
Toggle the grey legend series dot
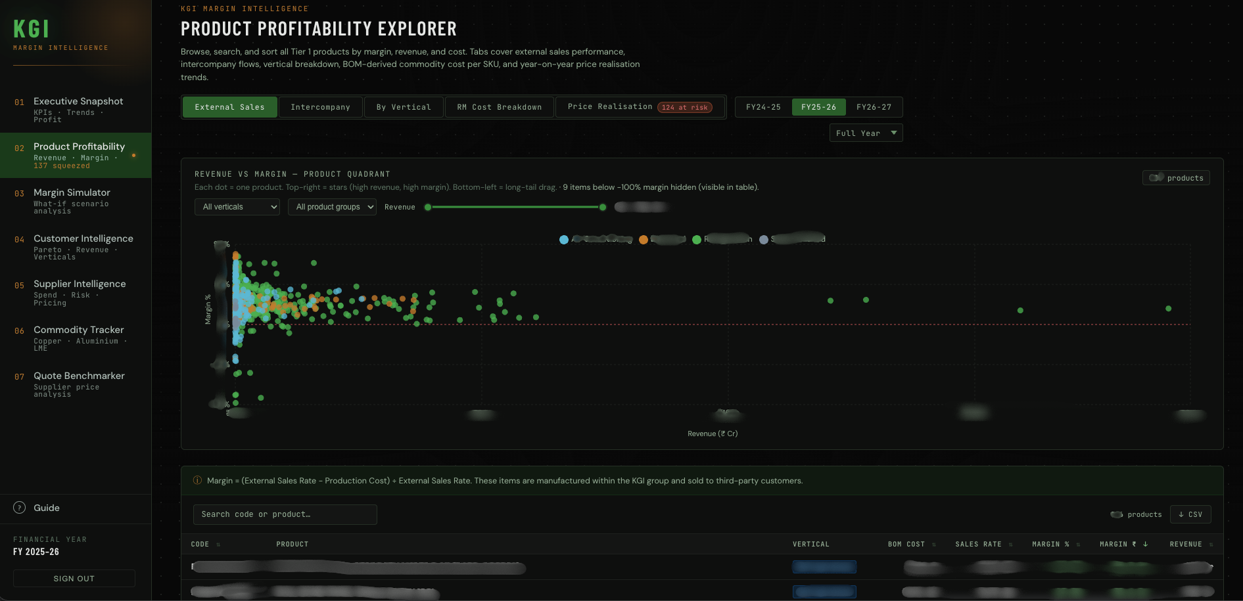coord(764,240)
